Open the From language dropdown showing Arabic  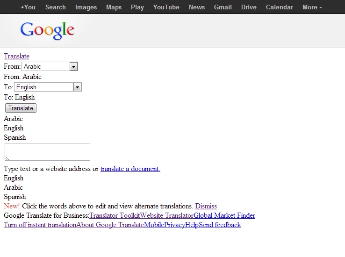pos(50,66)
